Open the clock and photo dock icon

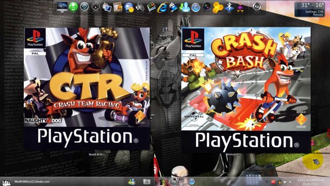107,7
